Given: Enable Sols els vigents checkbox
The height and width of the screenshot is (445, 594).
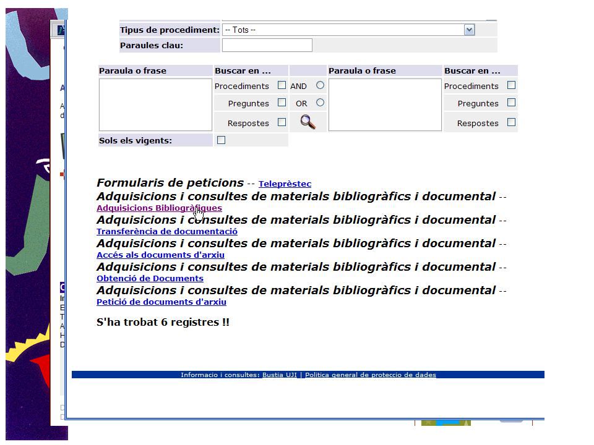Looking at the screenshot, I should click(222, 140).
